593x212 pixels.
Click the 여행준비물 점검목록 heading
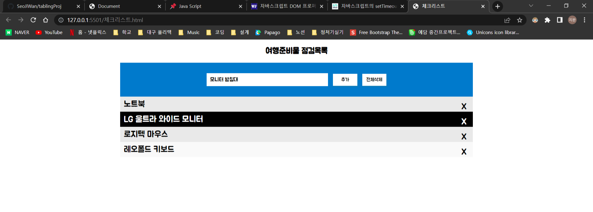click(296, 51)
